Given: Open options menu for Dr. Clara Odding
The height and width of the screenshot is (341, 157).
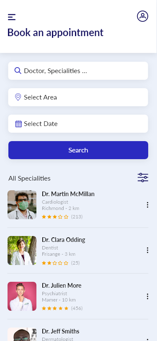Looking at the screenshot, I should coord(147,250).
